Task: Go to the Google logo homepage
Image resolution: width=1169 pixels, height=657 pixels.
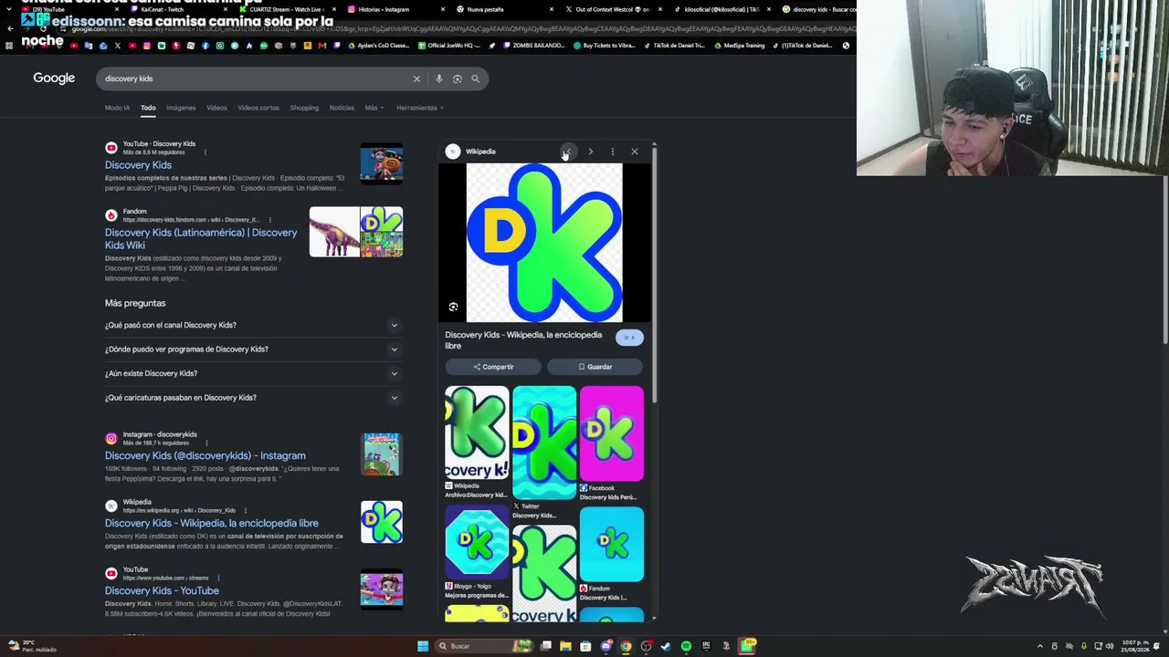Action: 54,78
